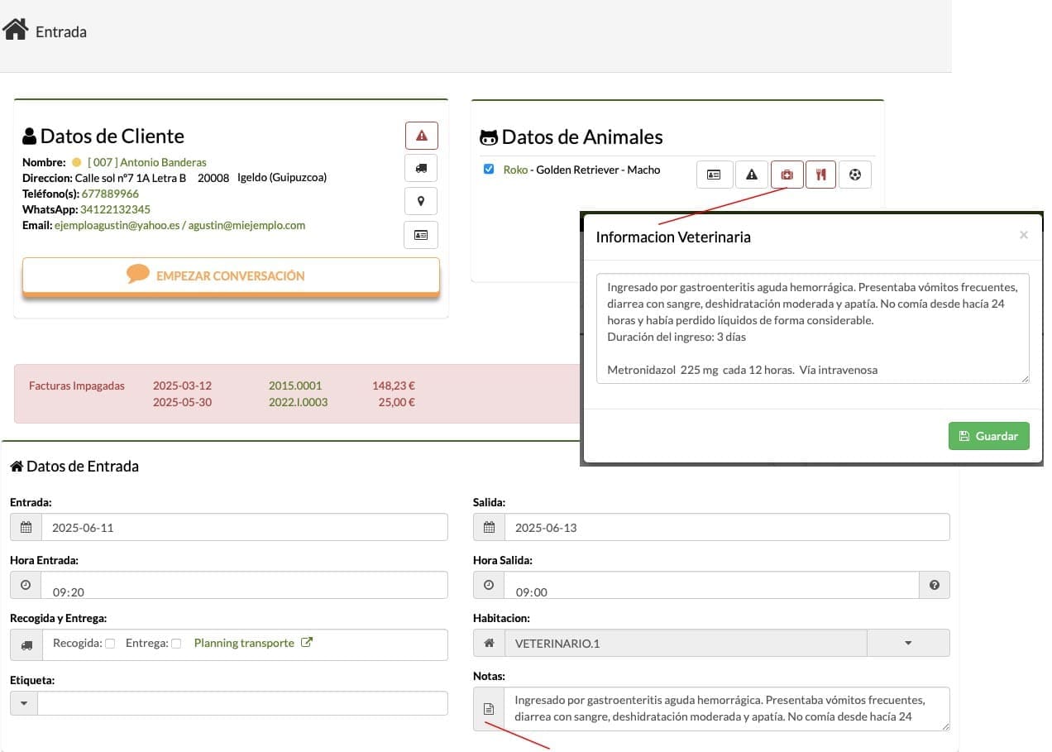Click the client location pin icon
1052x752 pixels.
click(x=421, y=201)
